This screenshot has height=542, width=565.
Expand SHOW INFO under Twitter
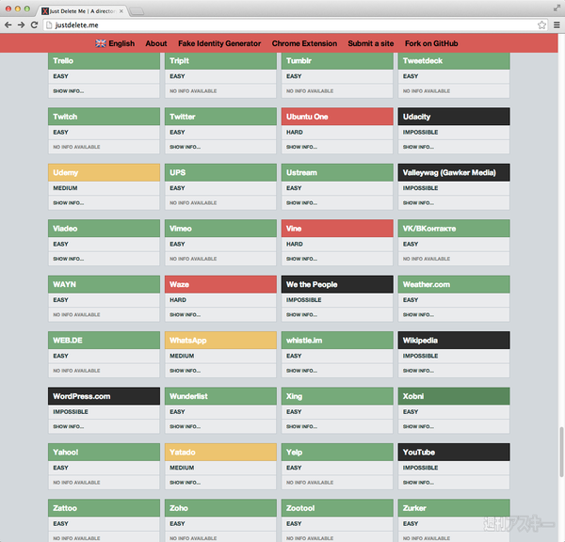click(186, 147)
